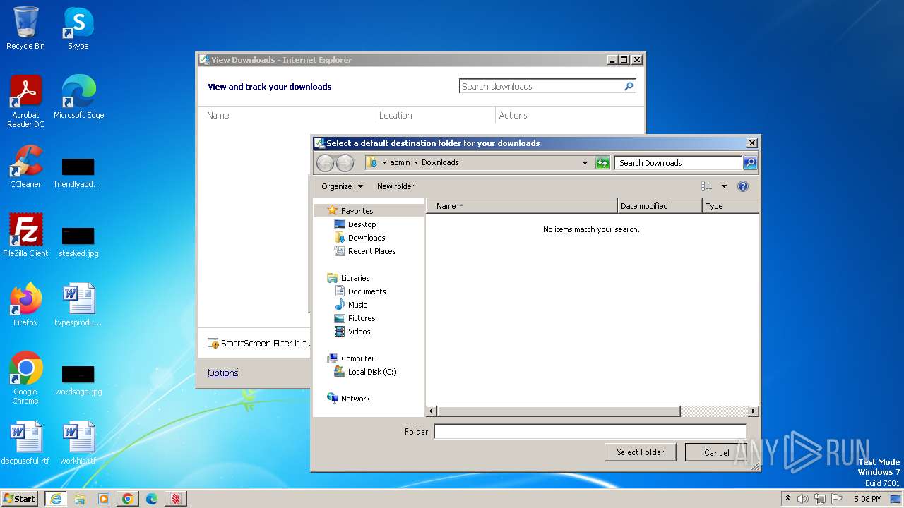Open FileZilla Client desktop icon

[x=25, y=236]
